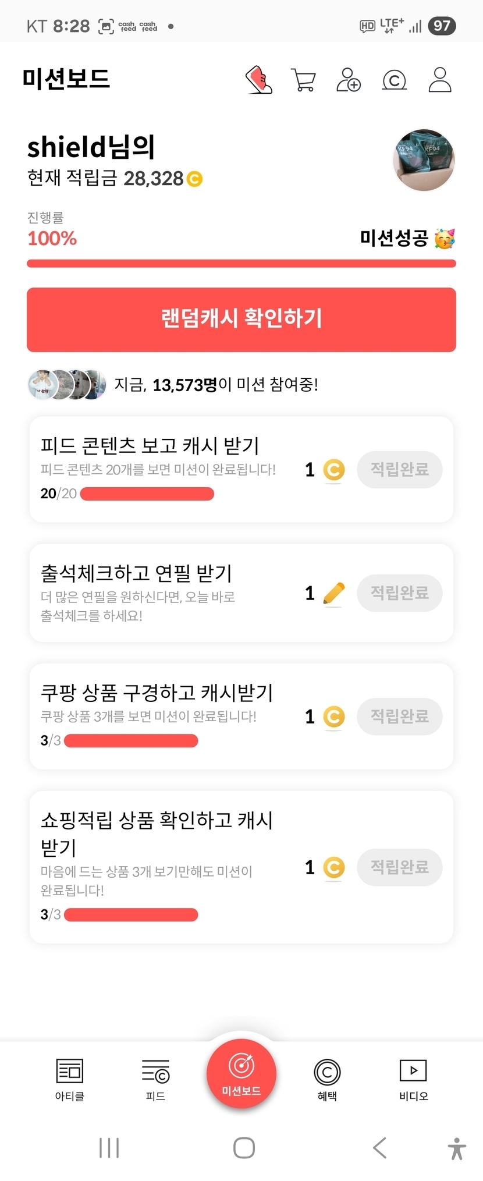Image resolution: width=483 pixels, height=1181 pixels.
Task: Open the 혜택 tab
Action: (327, 1080)
